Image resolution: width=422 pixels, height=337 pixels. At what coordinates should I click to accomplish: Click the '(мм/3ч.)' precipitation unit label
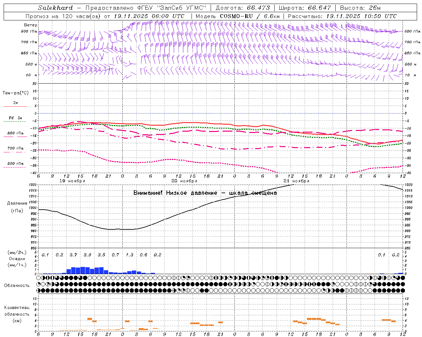pyautogui.click(x=17, y=252)
